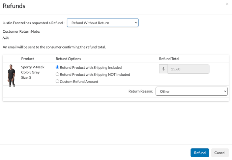Expand the Return Reason dropdown
This screenshot has height=160, width=232.
click(192, 91)
